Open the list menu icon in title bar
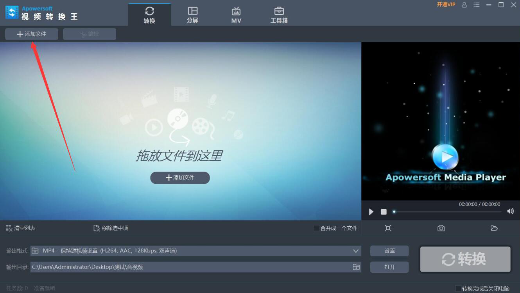The image size is (520, 293). 476,5
